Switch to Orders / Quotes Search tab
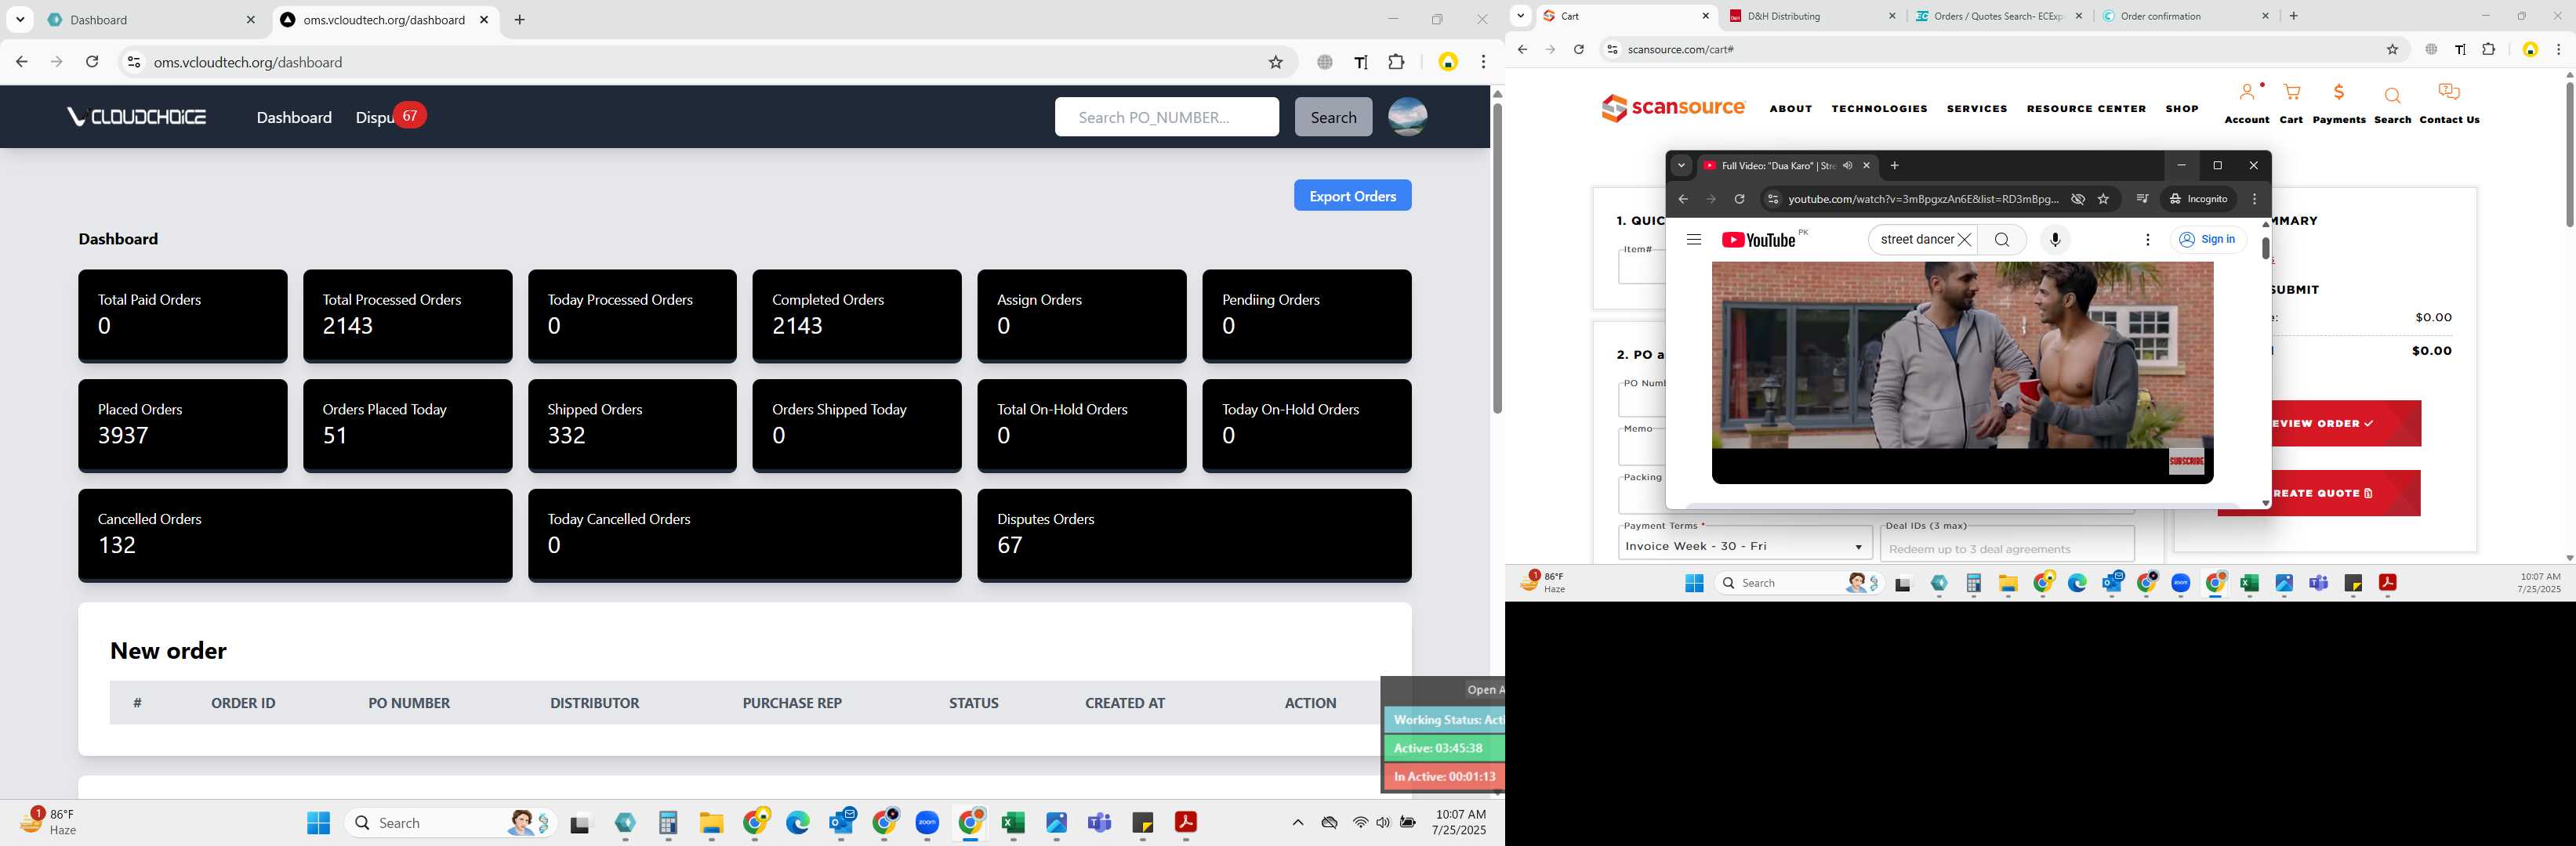This screenshot has height=846, width=2576. coord(1998,16)
